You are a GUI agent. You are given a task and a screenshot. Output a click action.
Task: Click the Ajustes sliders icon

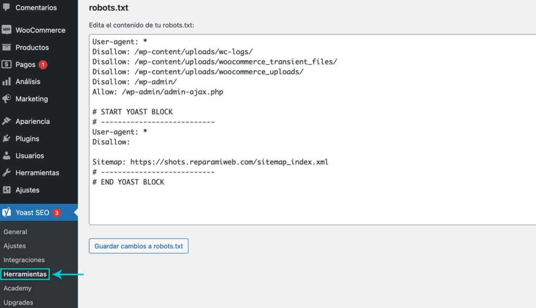tap(6, 190)
